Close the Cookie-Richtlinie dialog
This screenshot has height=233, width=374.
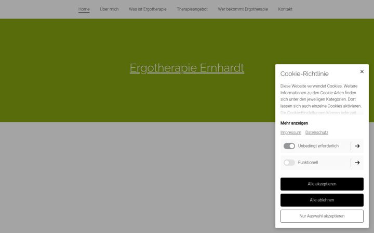coord(362,71)
